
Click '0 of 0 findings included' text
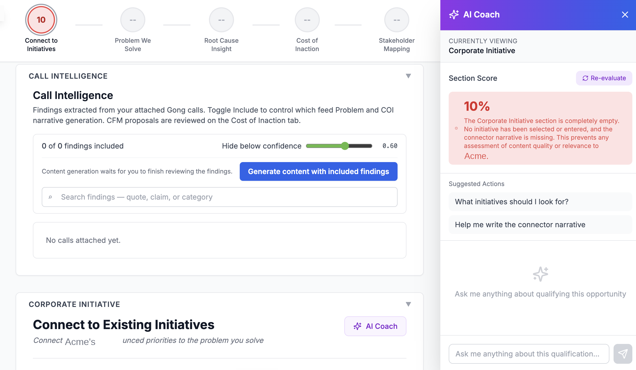tap(82, 146)
